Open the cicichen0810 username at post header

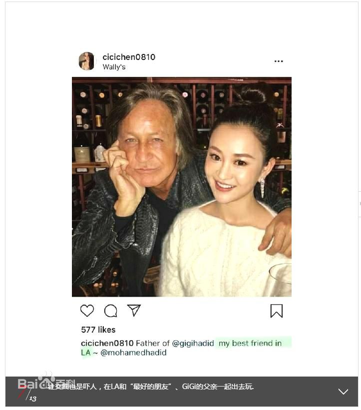click(x=129, y=57)
